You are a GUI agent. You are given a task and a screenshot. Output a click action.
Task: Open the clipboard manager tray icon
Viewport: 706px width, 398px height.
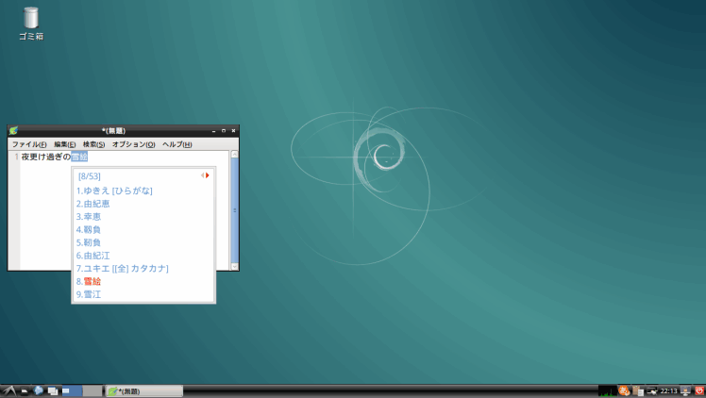637,390
